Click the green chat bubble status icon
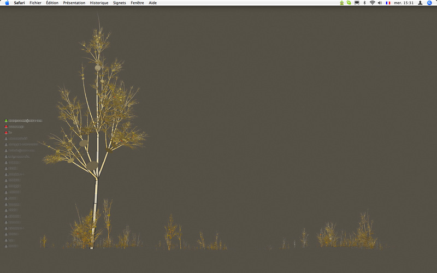This screenshot has height=273, width=437. [349, 3]
